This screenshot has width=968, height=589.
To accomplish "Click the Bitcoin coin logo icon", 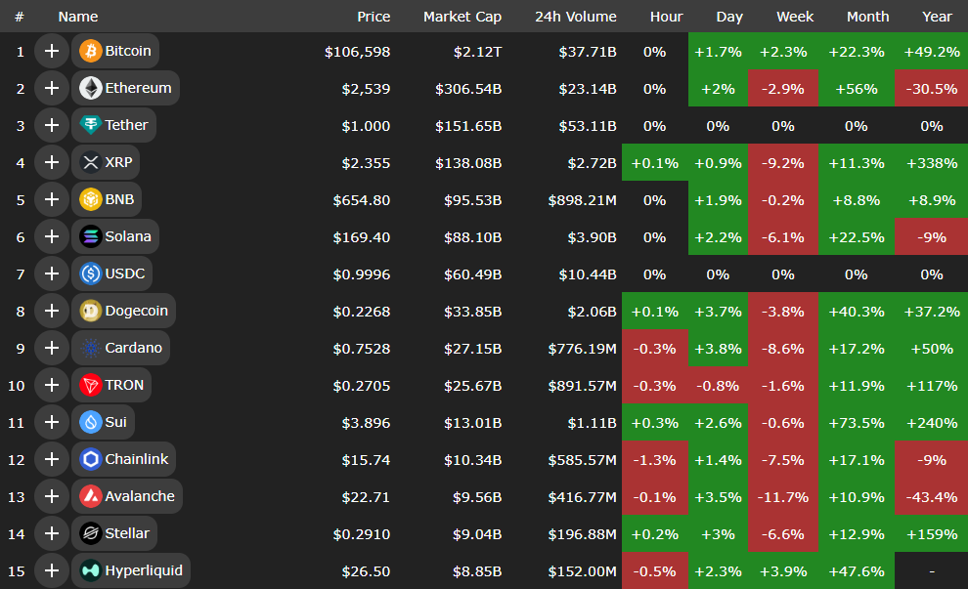I will (x=91, y=51).
